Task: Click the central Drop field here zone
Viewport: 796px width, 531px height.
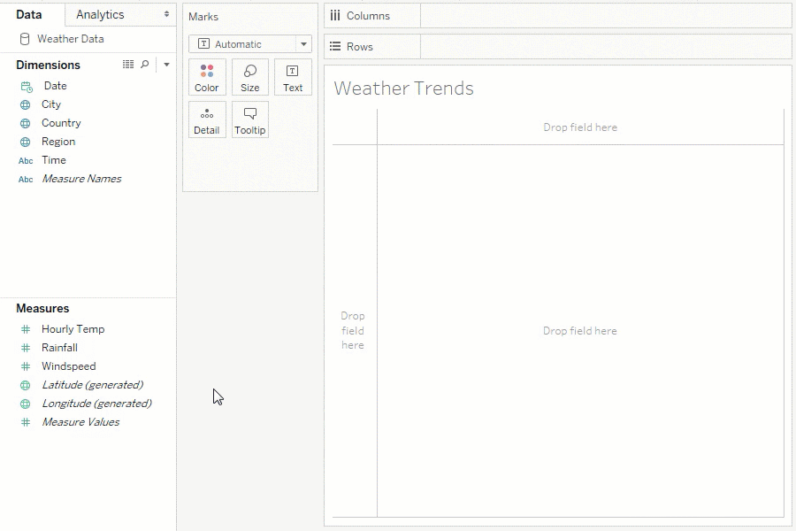Action: pyautogui.click(x=580, y=330)
